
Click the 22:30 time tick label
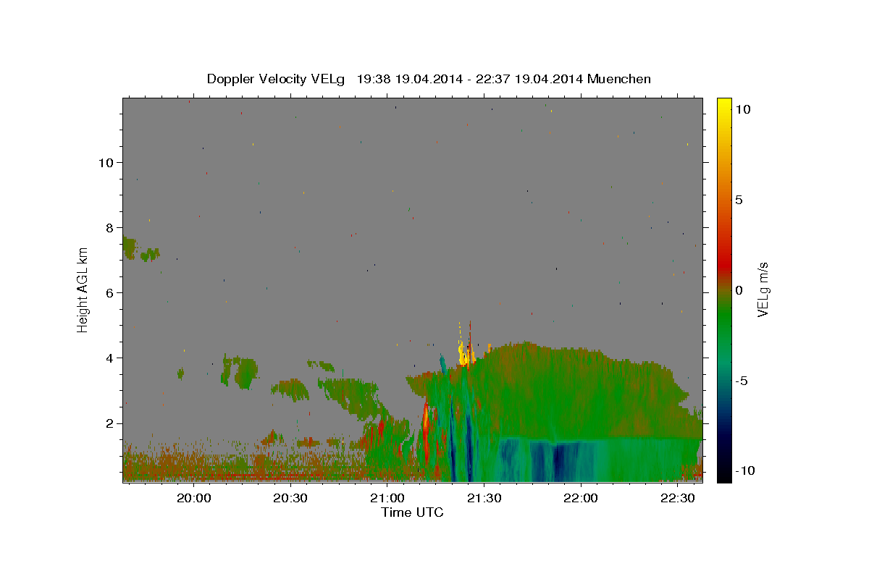678,499
